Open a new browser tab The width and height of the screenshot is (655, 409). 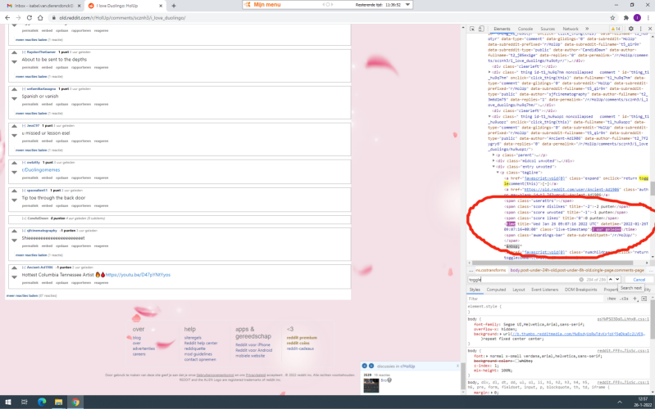coord(174,6)
